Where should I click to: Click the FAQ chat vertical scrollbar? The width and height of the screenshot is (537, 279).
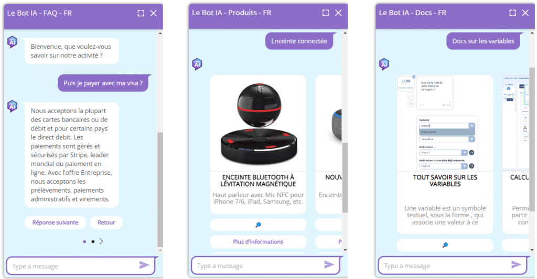tap(160, 190)
